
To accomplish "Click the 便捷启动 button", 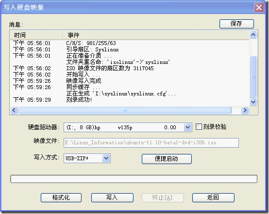I will [x=167, y=159].
